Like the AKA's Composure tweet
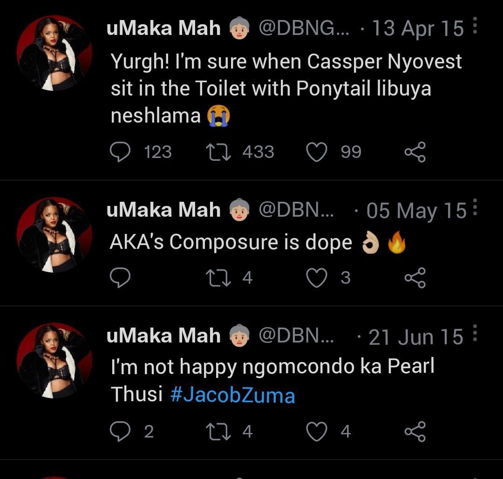The image size is (503, 479). [x=317, y=278]
